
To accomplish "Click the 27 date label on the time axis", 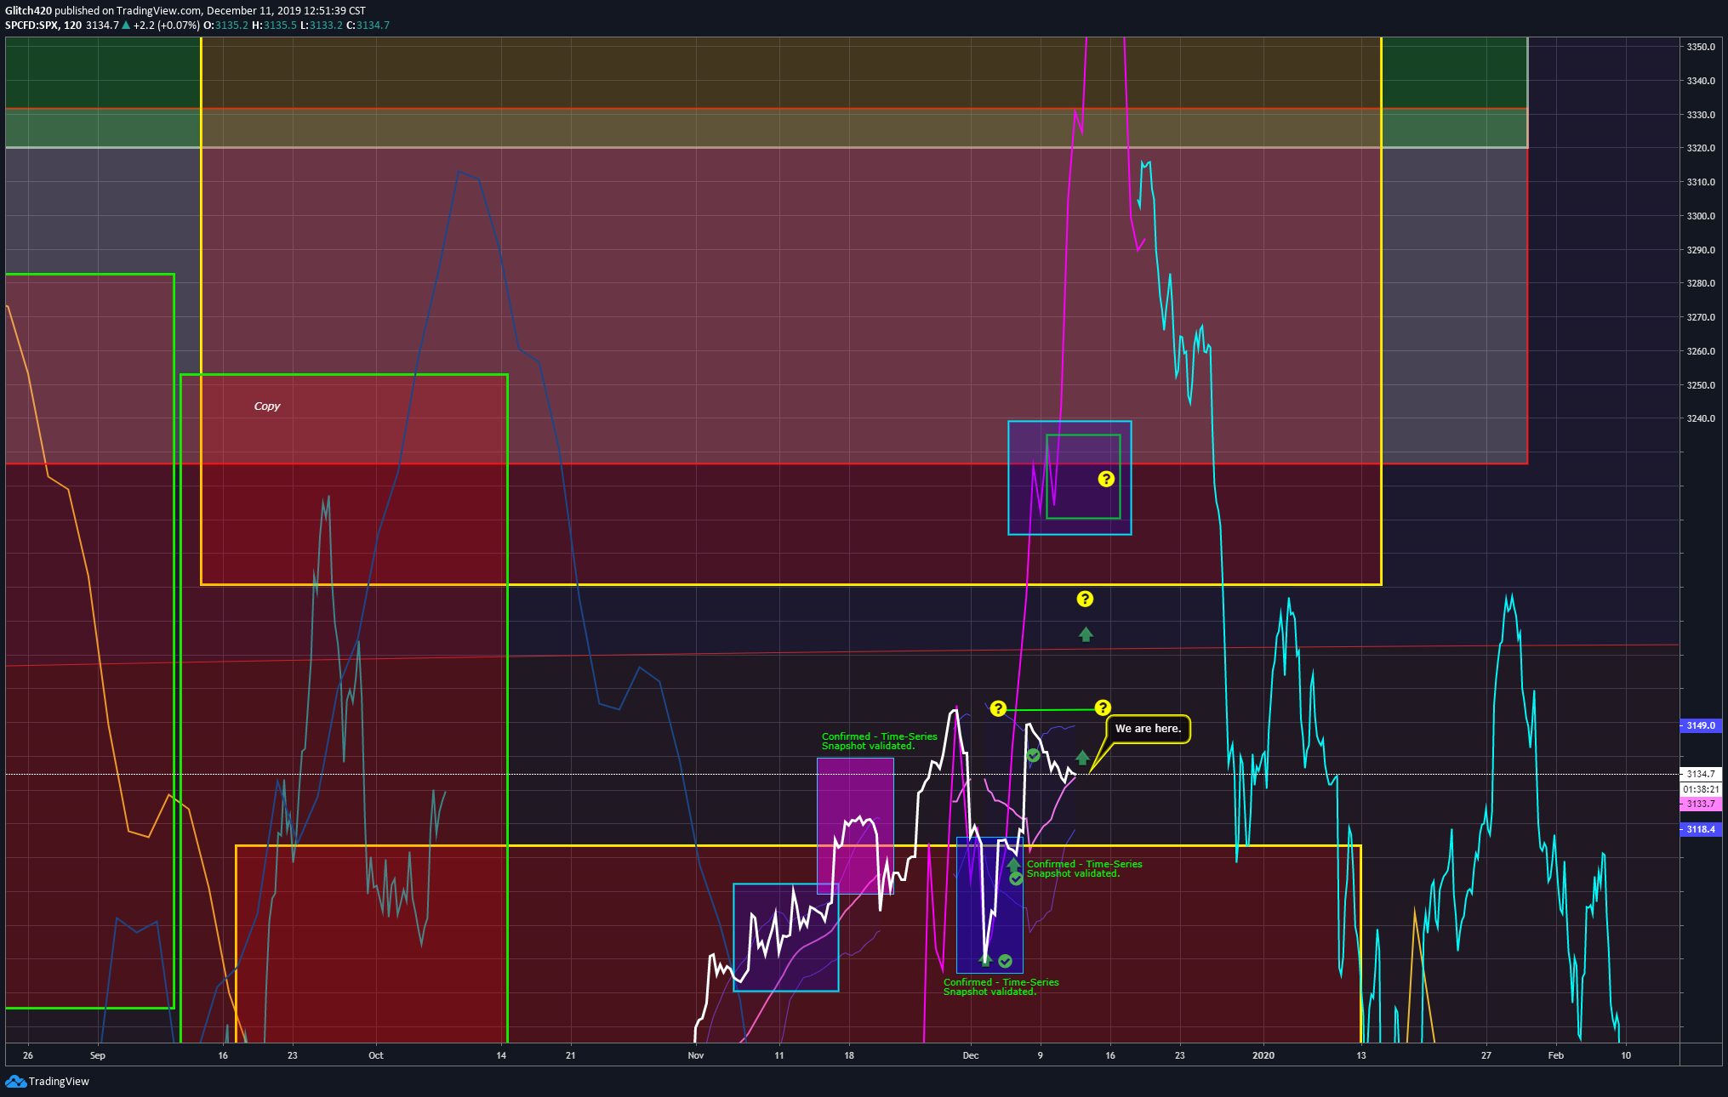I will click(x=1486, y=1055).
